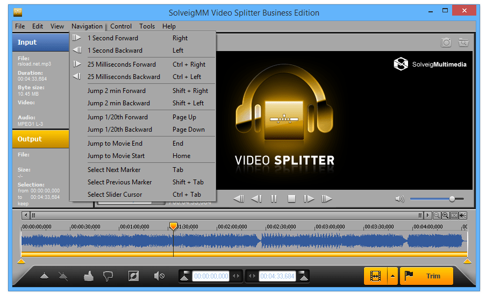Click the Output panel header

click(x=41, y=139)
